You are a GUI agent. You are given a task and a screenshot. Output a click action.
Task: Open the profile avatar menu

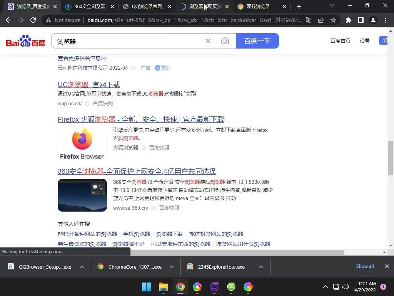pyautogui.click(x=373, y=20)
